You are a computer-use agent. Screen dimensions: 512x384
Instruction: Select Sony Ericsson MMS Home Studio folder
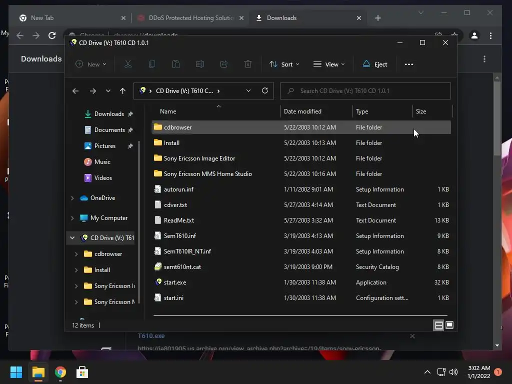[x=302, y=173]
